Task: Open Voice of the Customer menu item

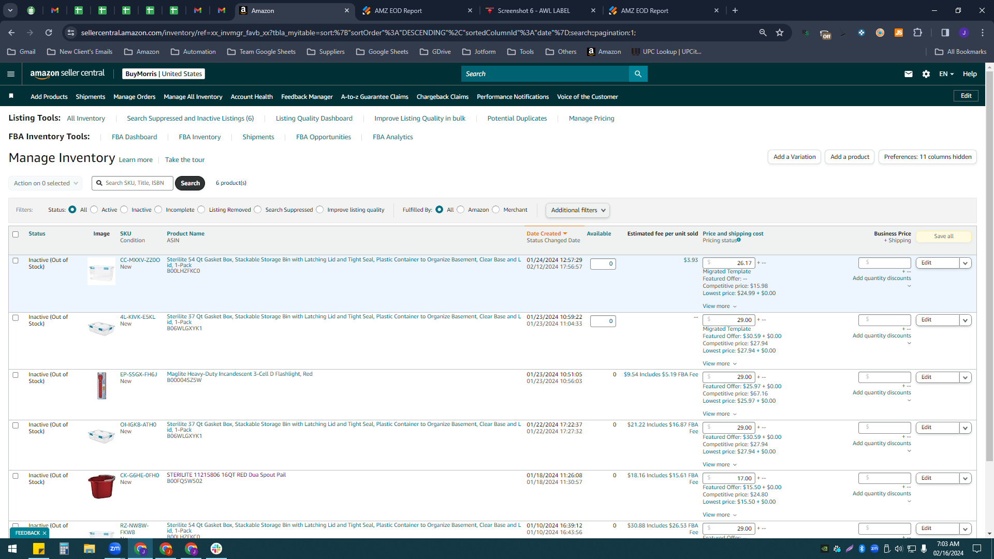Action: tap(587, 97)
